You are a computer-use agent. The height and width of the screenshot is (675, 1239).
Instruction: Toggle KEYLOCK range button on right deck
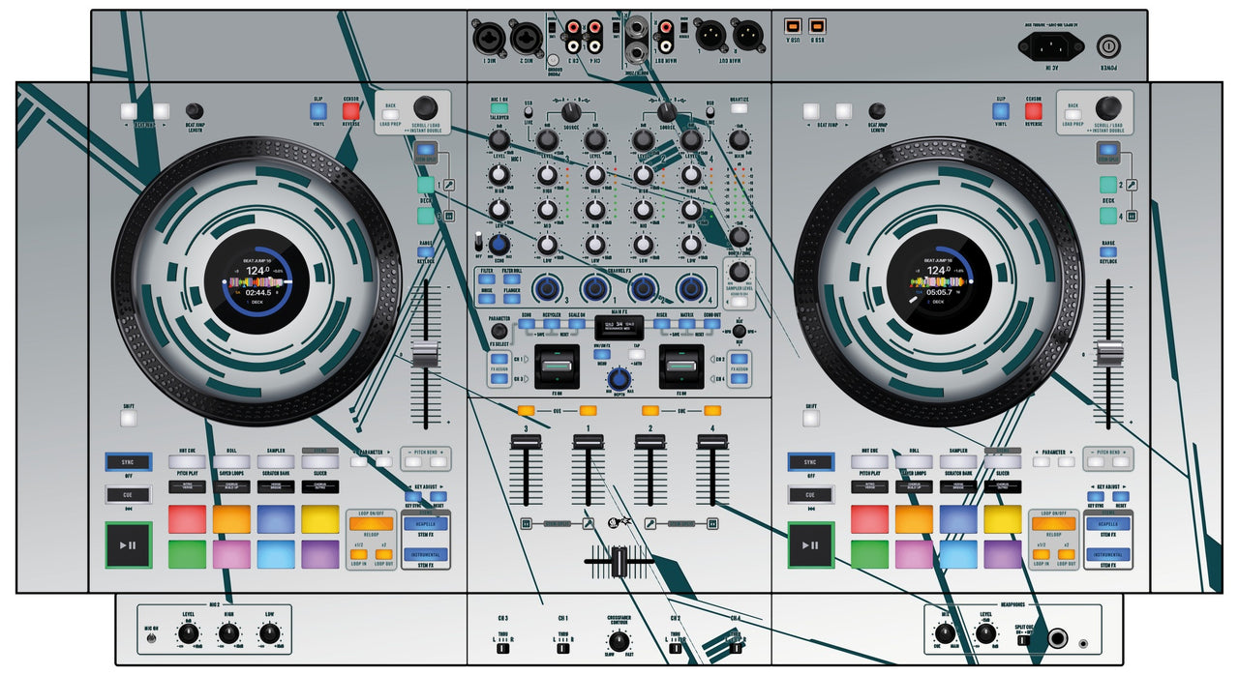coord(1107,253)
